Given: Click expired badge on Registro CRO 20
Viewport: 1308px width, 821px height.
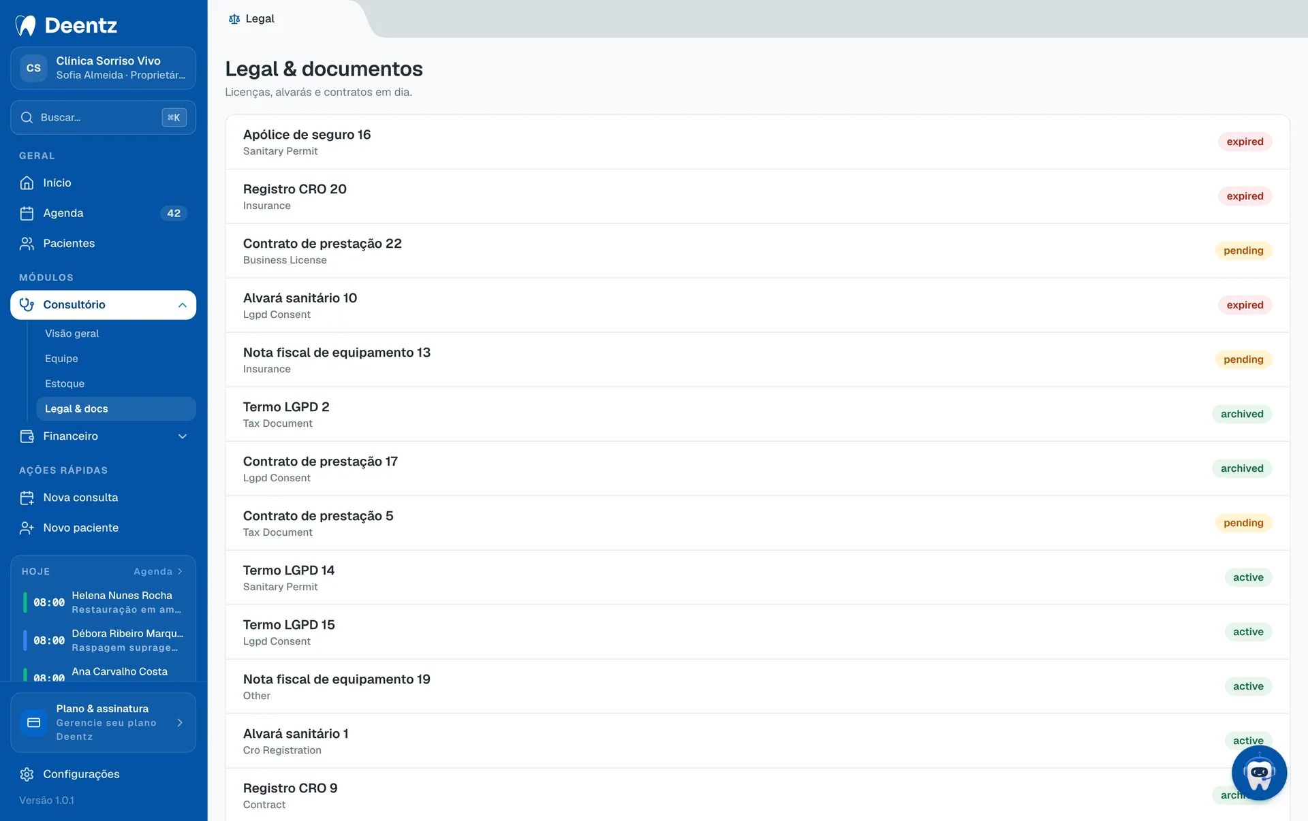Looking at the screenshot, I should tap(1245, 196).
